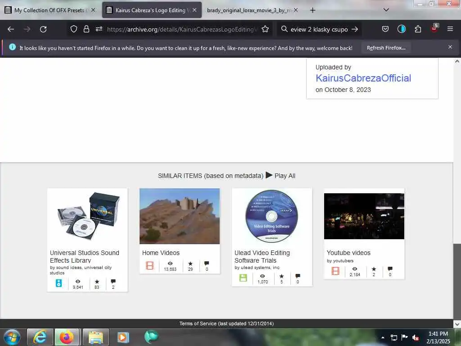Close the My Collection Of OFX Presets tab
This screenshot has width=461, height=346.
click(93, 10)
